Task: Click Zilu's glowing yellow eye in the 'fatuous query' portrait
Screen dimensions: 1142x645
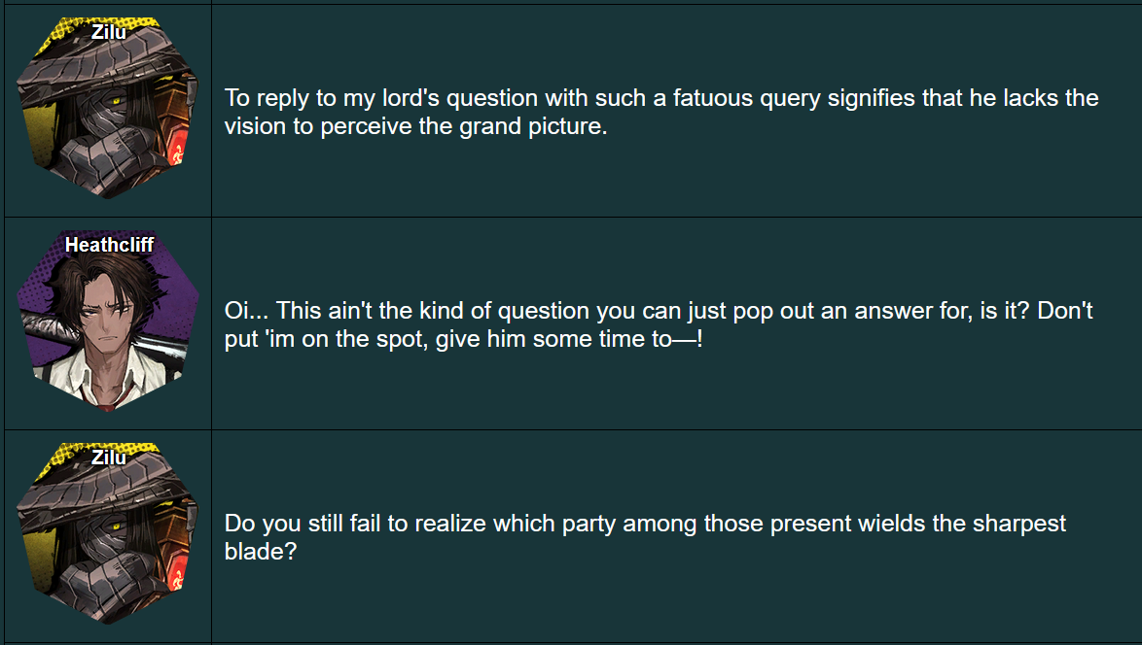Action: click(115, 98)
